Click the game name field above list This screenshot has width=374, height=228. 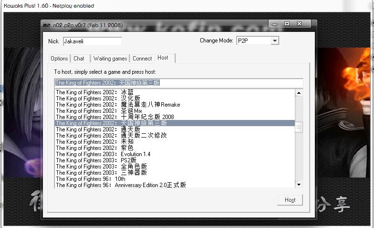(x=178, y=83)
